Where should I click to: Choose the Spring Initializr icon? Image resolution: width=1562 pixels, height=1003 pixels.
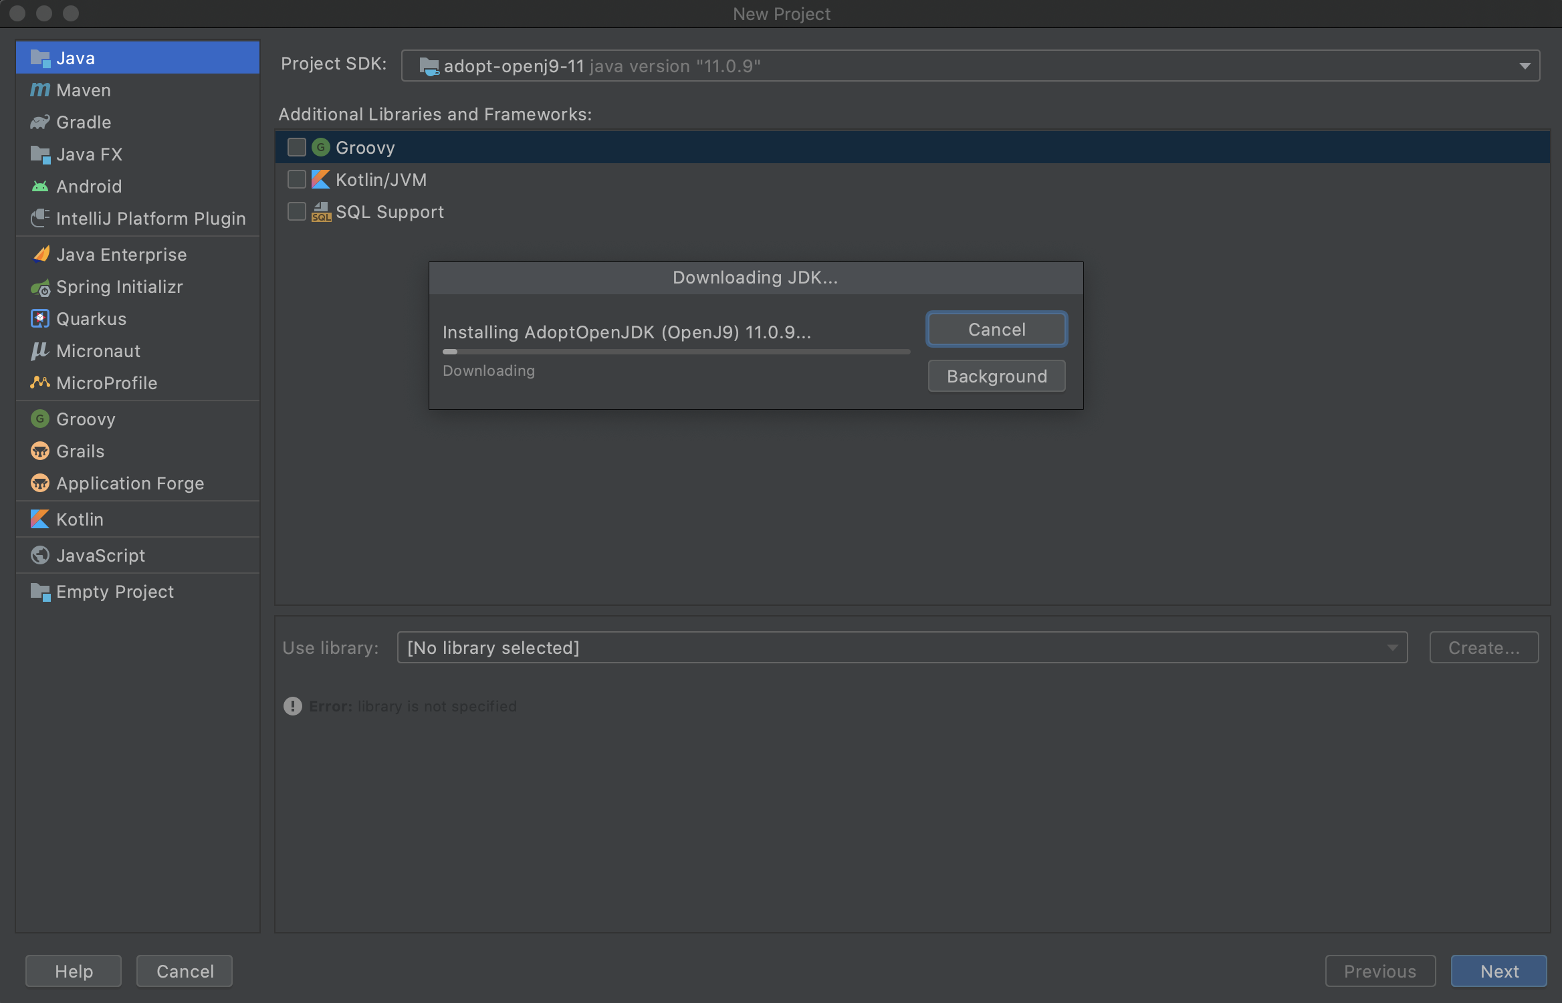click(x=40, y=288)
